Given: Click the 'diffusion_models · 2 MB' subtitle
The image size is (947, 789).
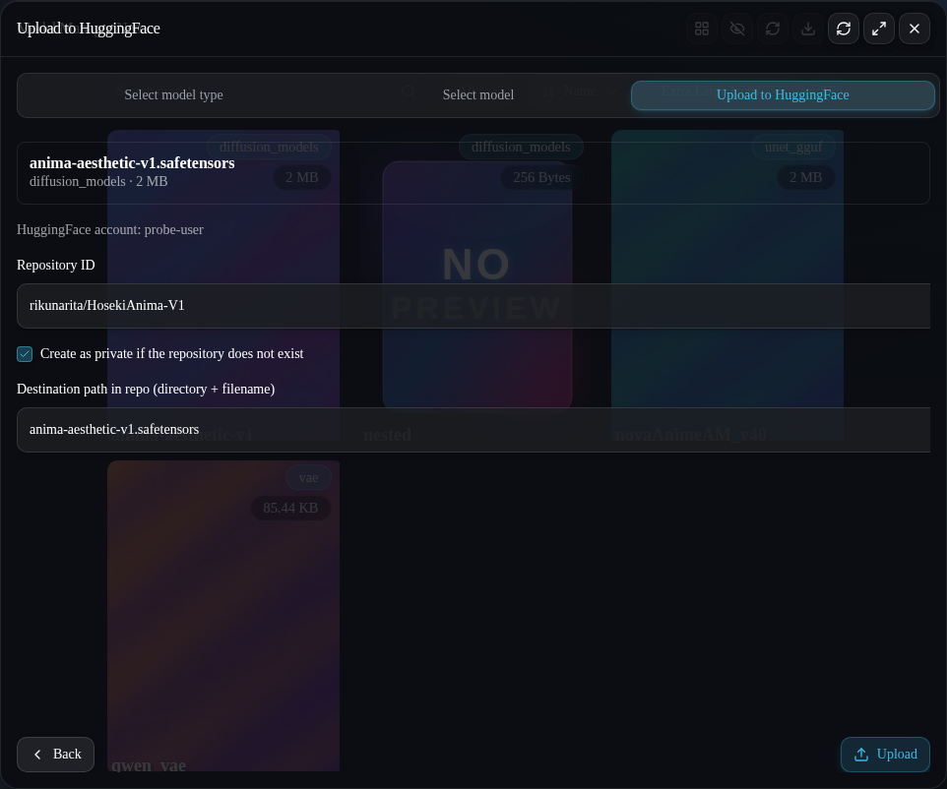Looking at the screenshot, I should (x=98, y=181).
